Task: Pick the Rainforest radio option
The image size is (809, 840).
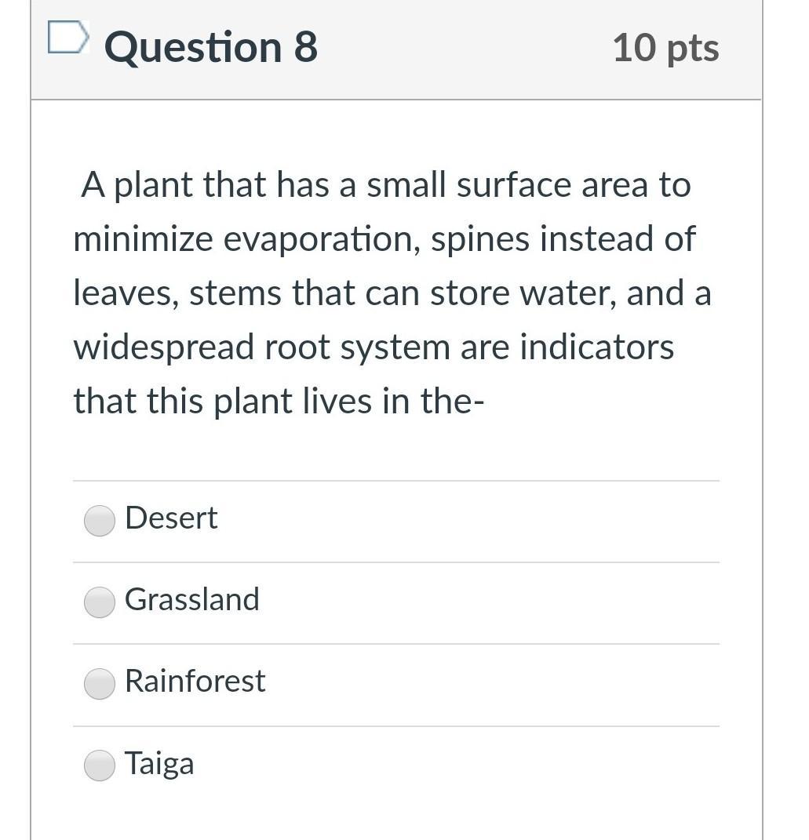Action: 100,683
